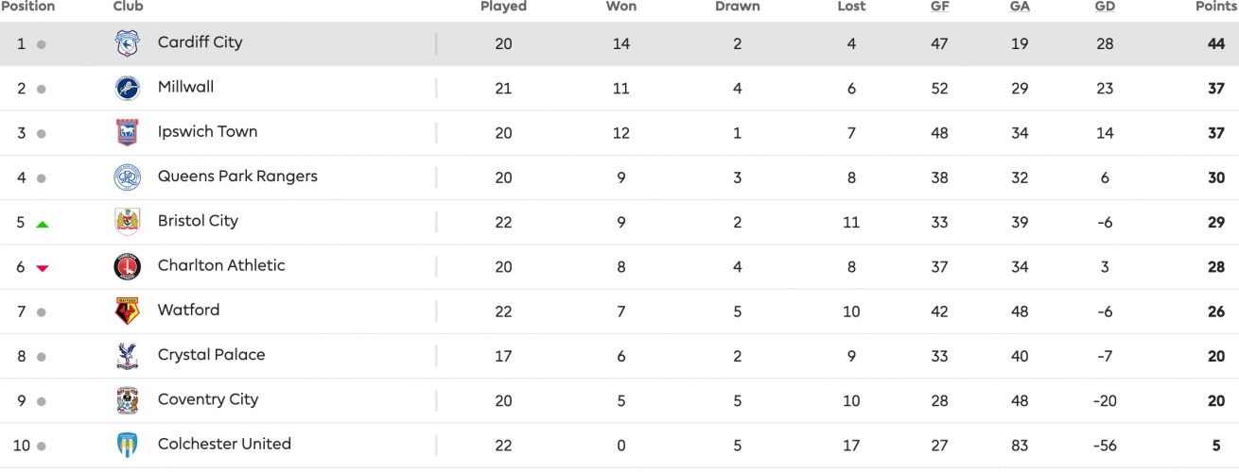The image size is (1239, 472).
Task: Click the Crystal Palace club crest
Action: click(x=127, y=356)
